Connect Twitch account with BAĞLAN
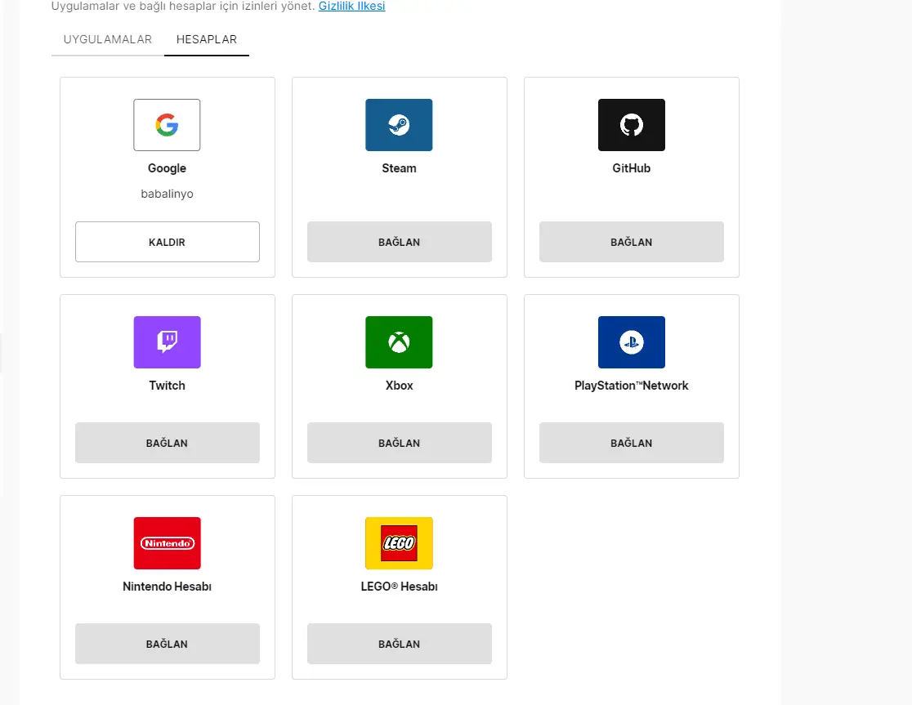Image resolution: width=912 pixels, height=705 pixels. pyautogui.click(x=167, y=443)
